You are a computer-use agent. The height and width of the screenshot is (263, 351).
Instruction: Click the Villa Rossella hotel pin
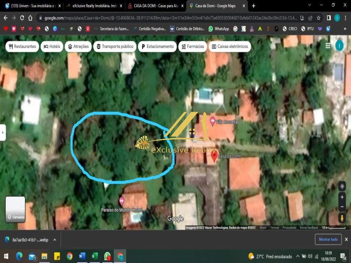(213, 122)
